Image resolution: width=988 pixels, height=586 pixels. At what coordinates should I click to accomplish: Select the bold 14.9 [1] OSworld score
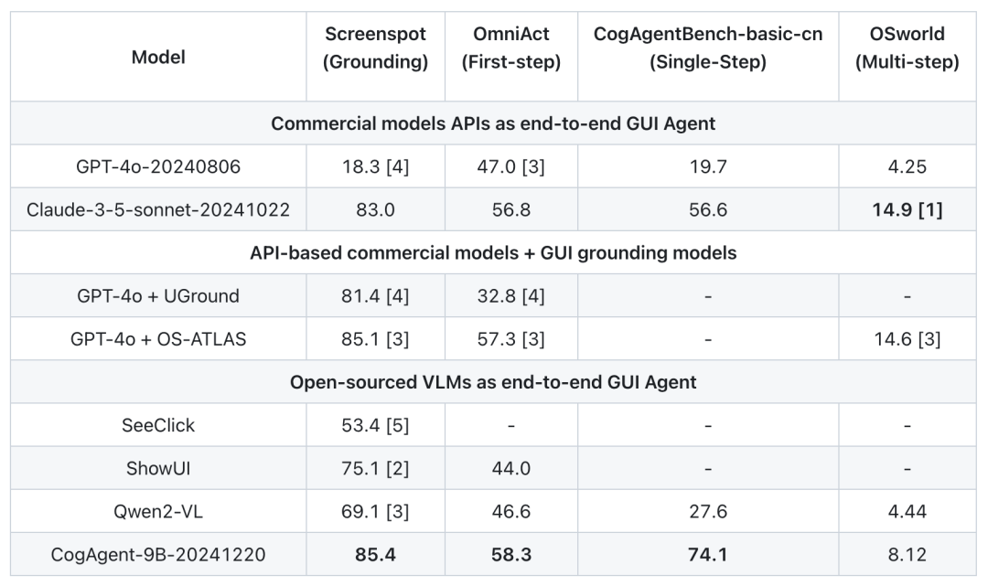907,209
